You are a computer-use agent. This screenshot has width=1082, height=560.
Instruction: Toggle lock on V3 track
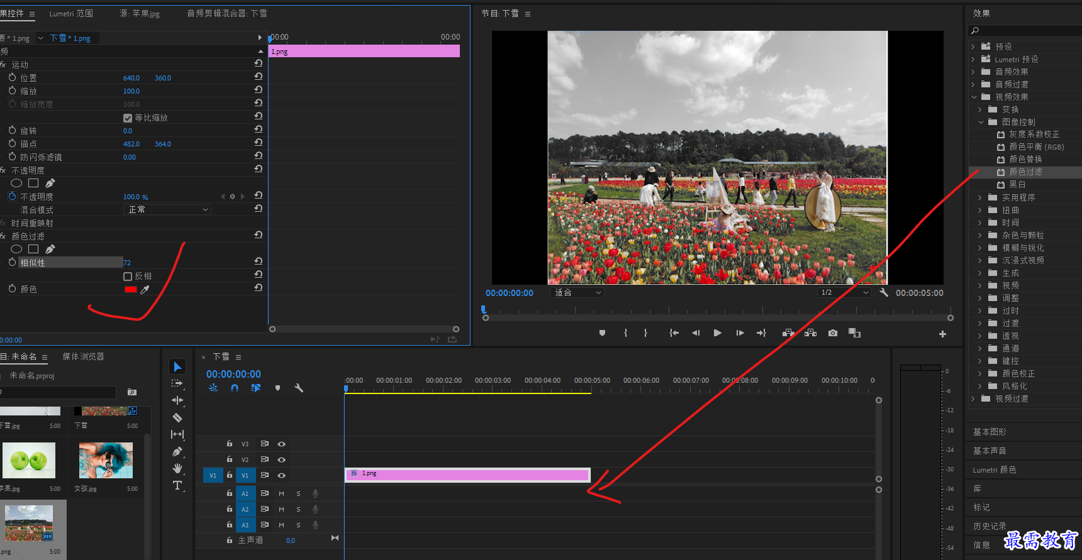[x=230, y=443]
